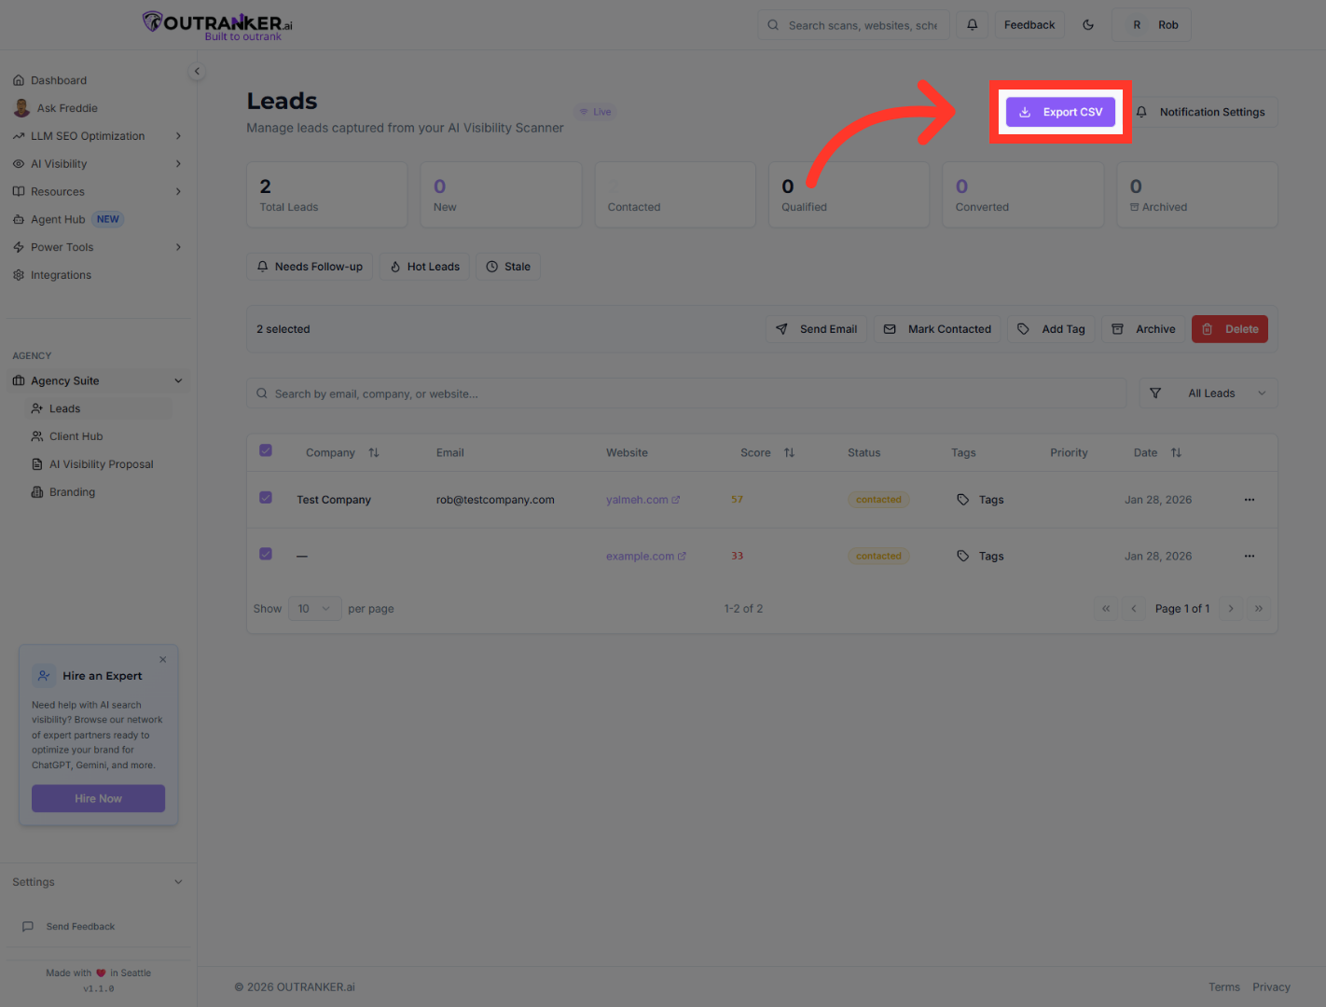Toggle the select-all checkbox in the table header
Viewport: 1326px width, 1007px height.
coord(266,449)
